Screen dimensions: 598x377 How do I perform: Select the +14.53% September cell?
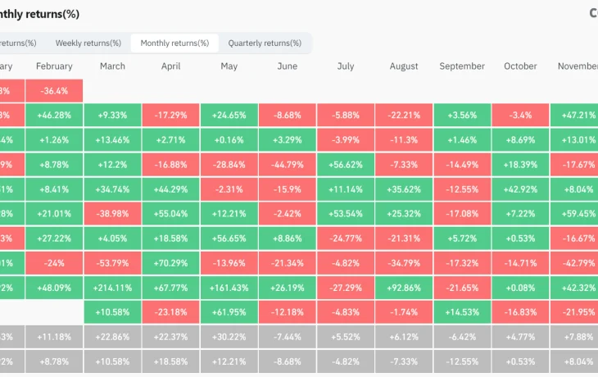[462, 312]
